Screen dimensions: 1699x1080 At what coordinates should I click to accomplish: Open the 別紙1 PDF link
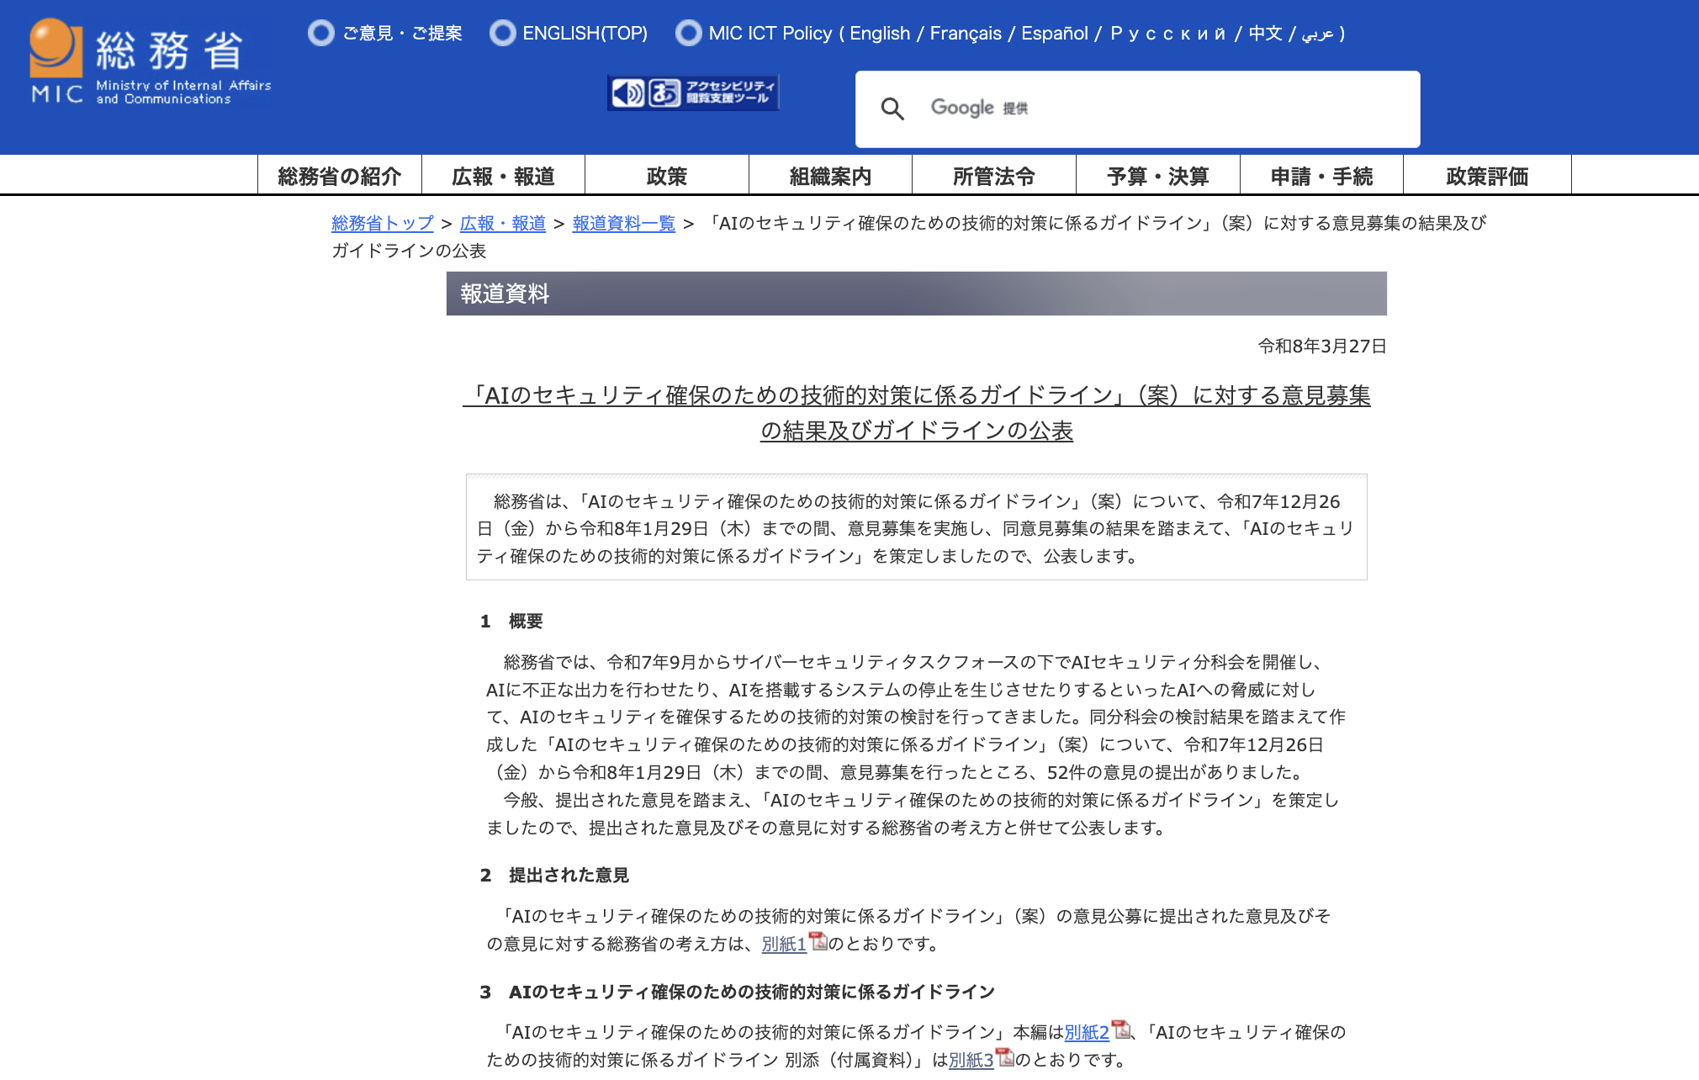[x=783, y=944]
